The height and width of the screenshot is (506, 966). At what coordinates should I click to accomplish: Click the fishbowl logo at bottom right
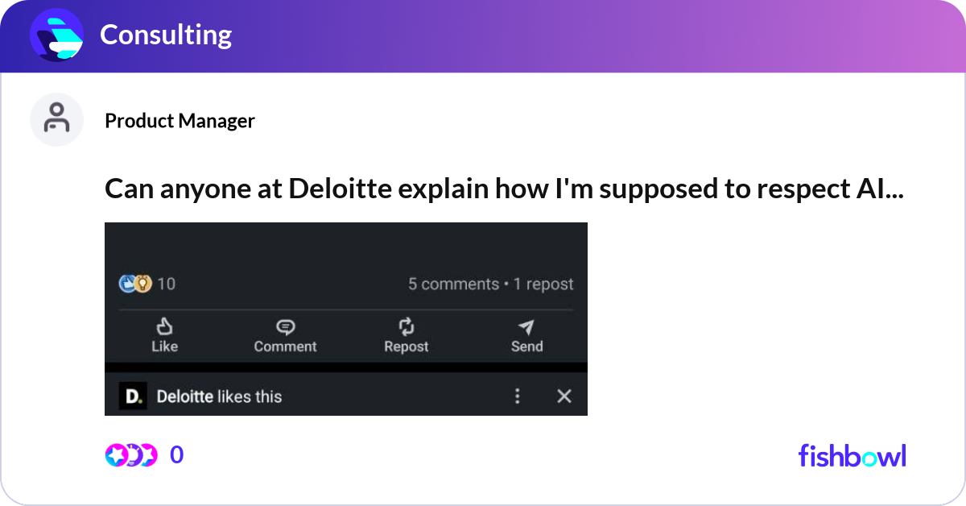click(x=851, y=456)
